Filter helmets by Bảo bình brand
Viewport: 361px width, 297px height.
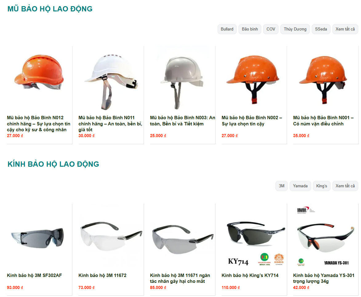point(250,29)
